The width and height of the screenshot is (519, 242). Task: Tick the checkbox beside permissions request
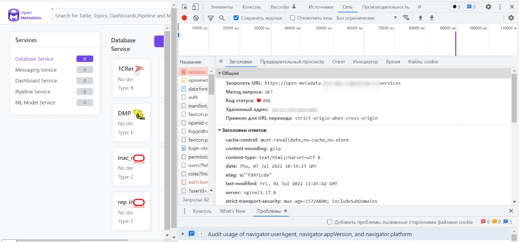pos(184,157)
